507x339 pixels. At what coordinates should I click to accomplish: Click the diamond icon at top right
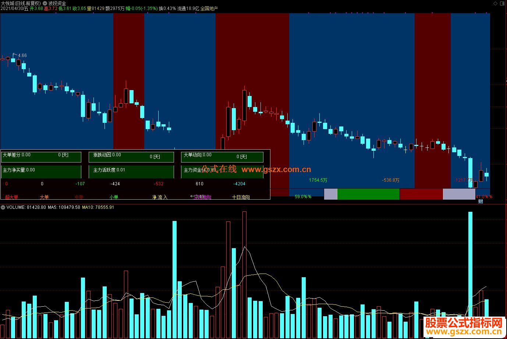pyautogui.click(x=495, y=3)
